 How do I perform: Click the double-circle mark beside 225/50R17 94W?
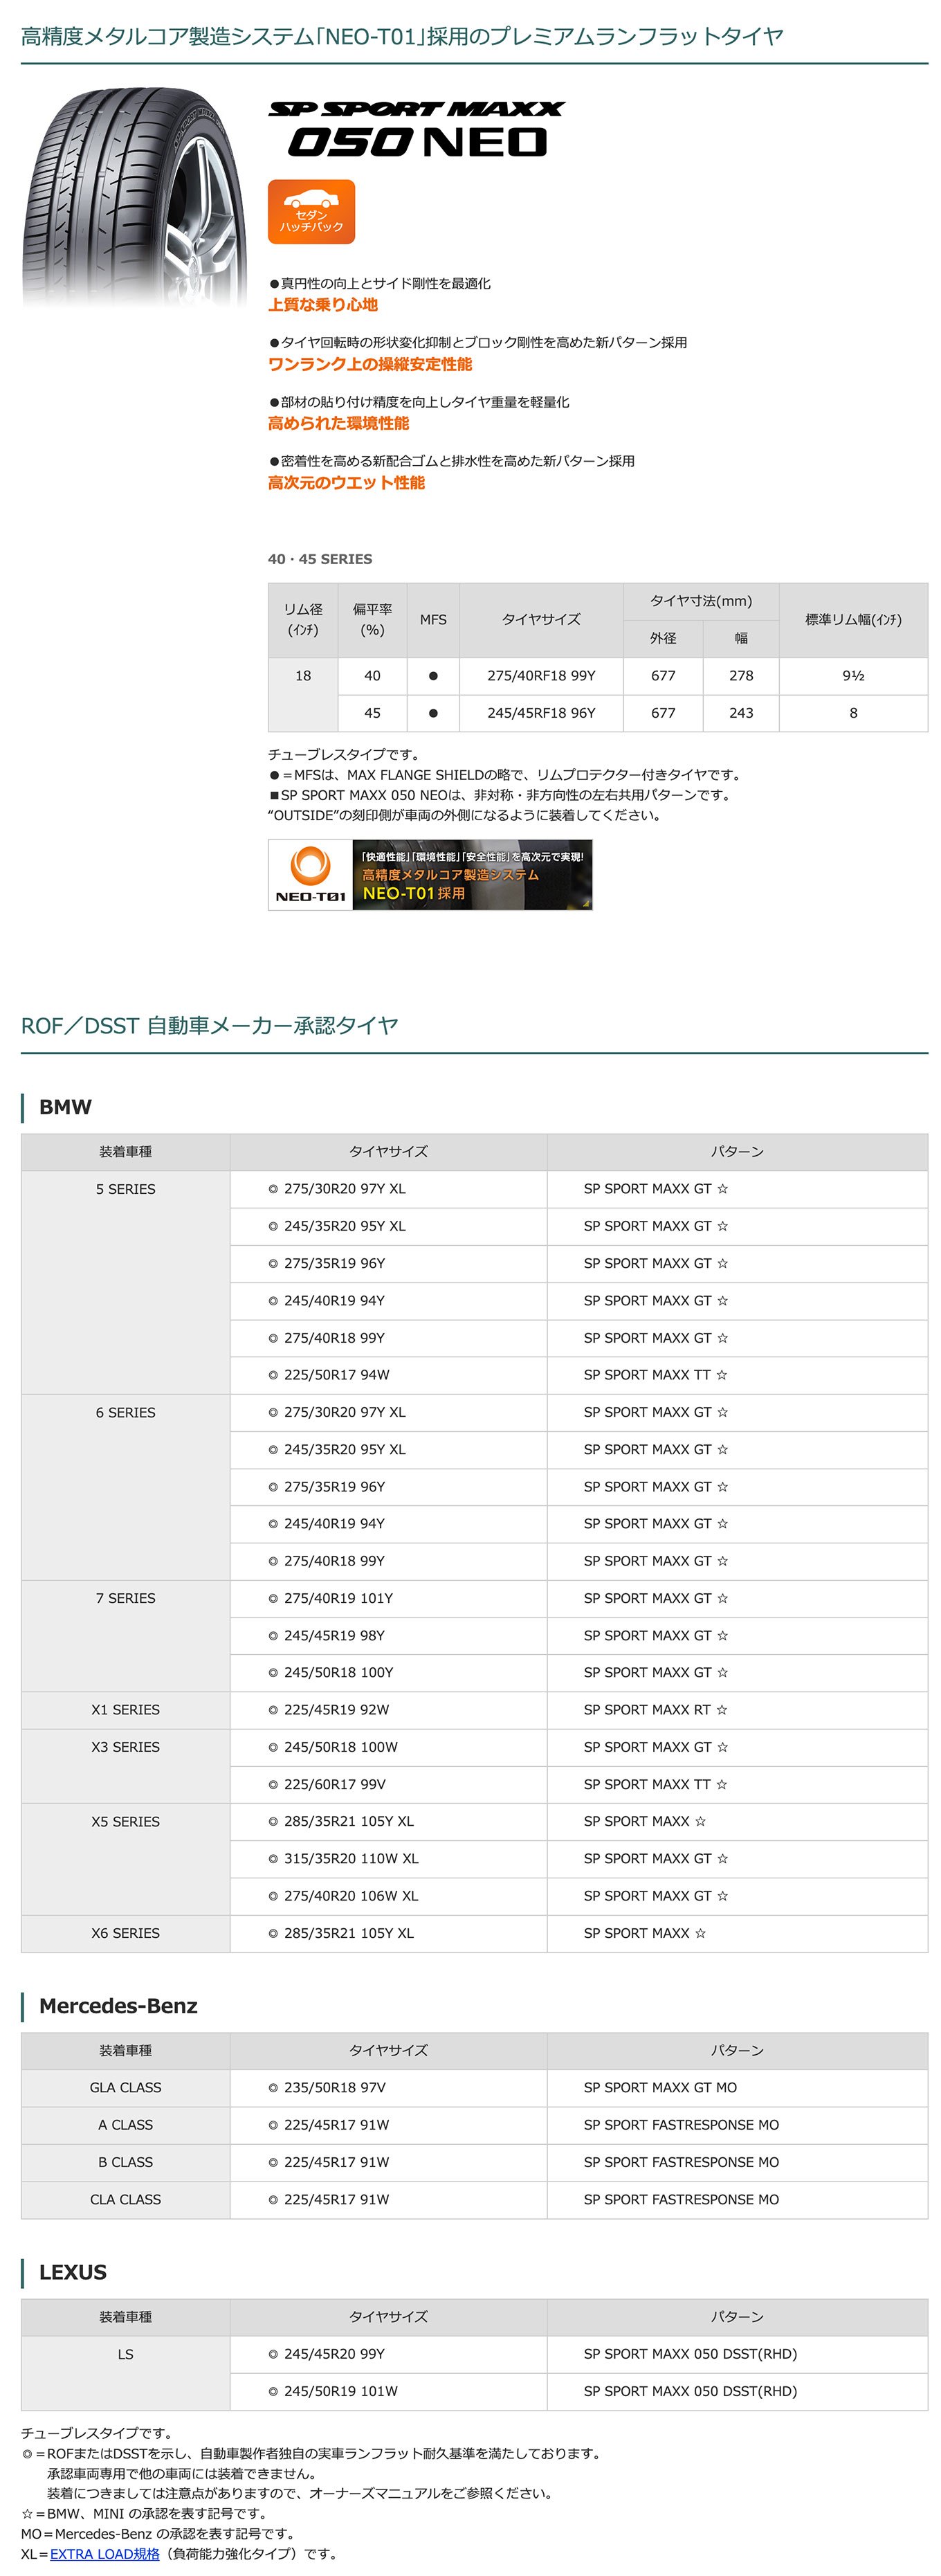pos(273,1375)
